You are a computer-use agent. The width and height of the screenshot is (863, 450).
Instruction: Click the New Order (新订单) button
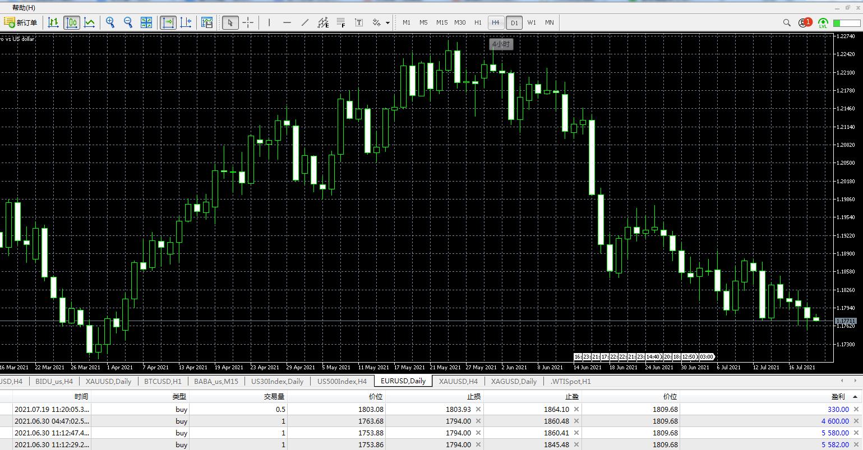pyautogui.click(x=21, y=22)
